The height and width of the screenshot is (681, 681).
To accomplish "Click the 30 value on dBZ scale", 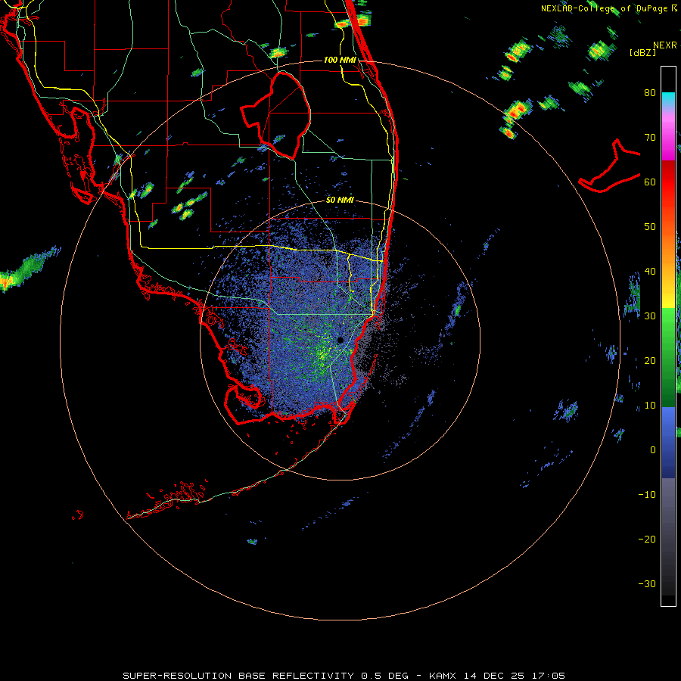I will [x=650, y=316].
